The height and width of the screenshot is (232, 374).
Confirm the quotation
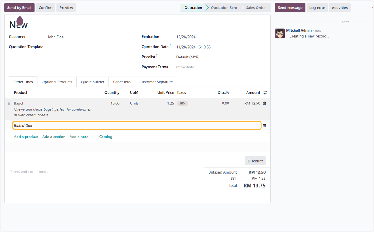[x=46, y=7]
